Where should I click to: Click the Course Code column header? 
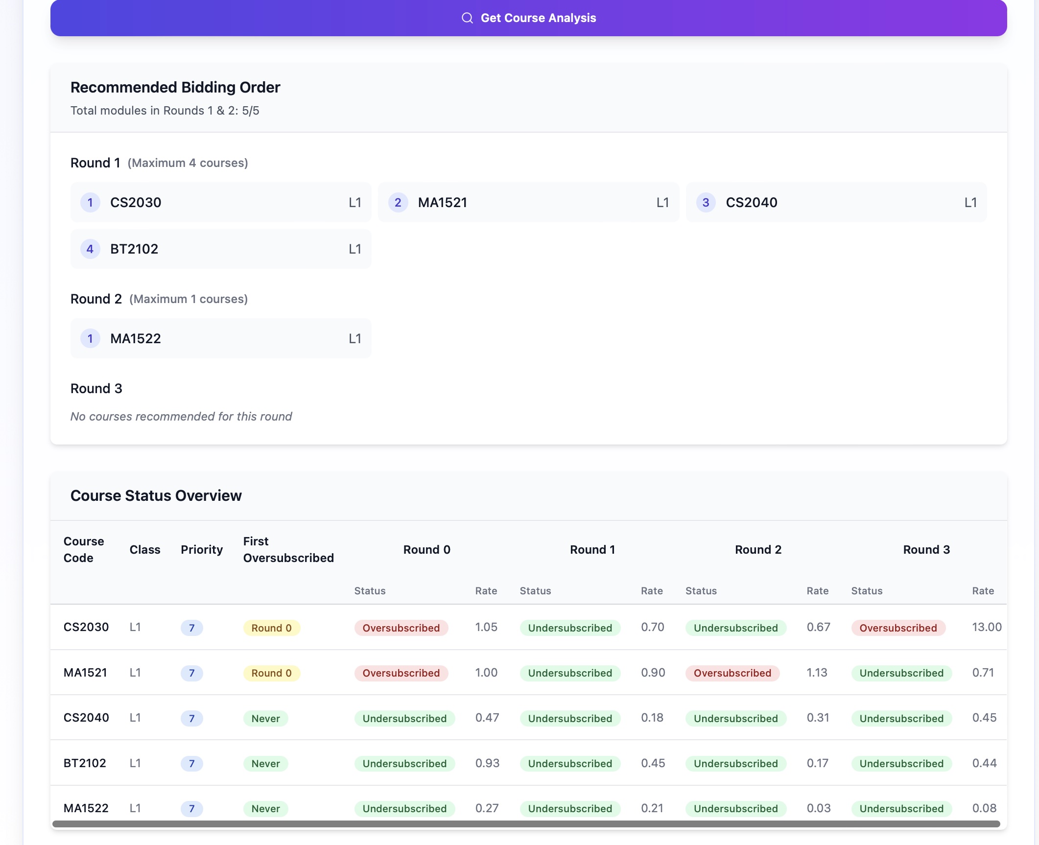point(84,549)
